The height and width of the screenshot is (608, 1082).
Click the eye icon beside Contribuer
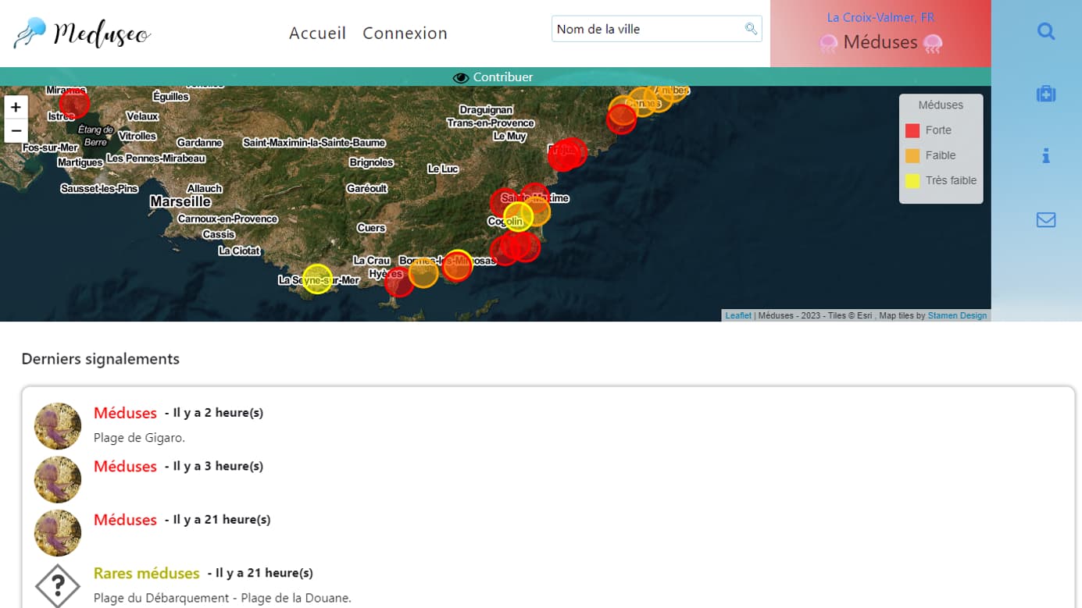click(x=461, y=77)
